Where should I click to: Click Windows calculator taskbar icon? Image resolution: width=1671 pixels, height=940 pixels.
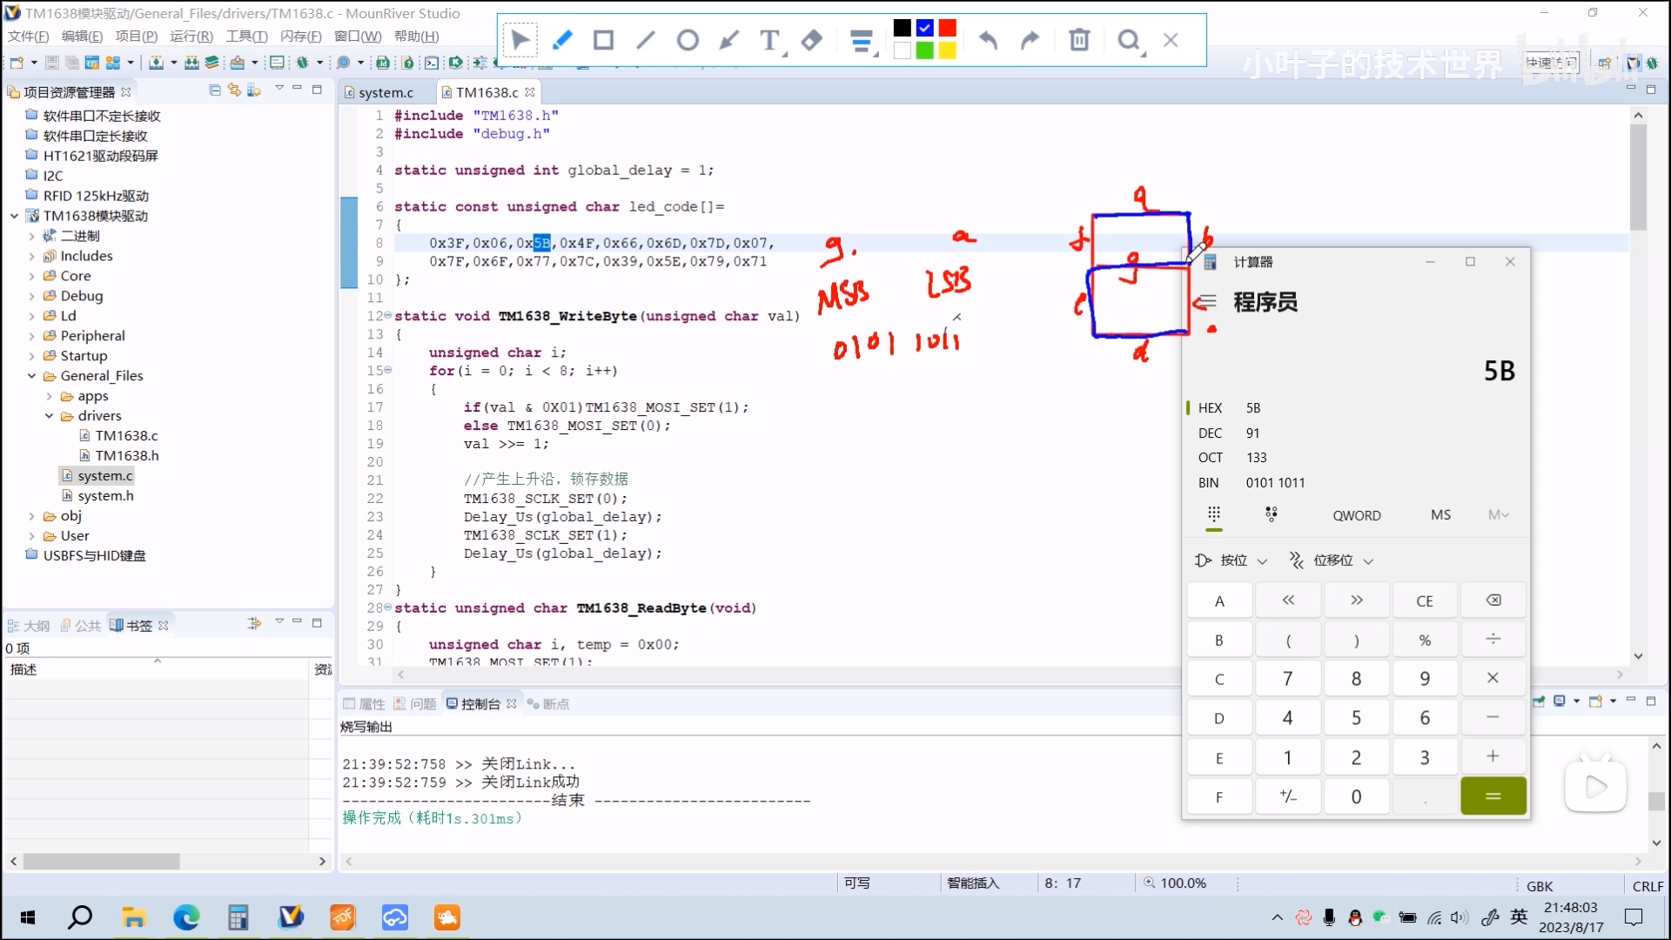238,917
